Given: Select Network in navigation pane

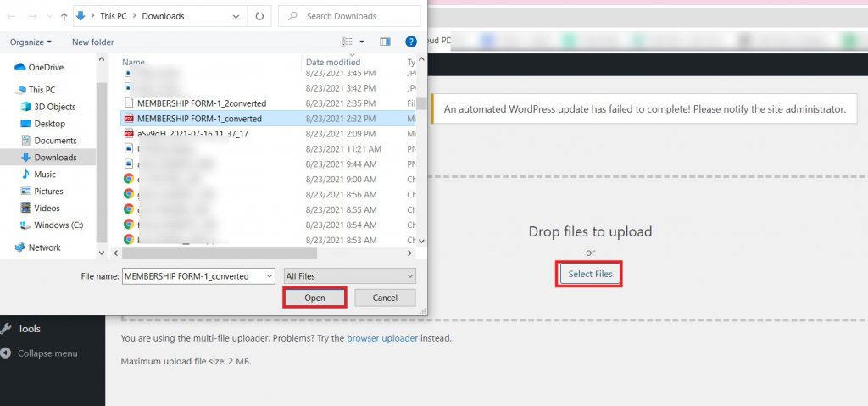Looking at the screenshot, I should click(45, 247).
